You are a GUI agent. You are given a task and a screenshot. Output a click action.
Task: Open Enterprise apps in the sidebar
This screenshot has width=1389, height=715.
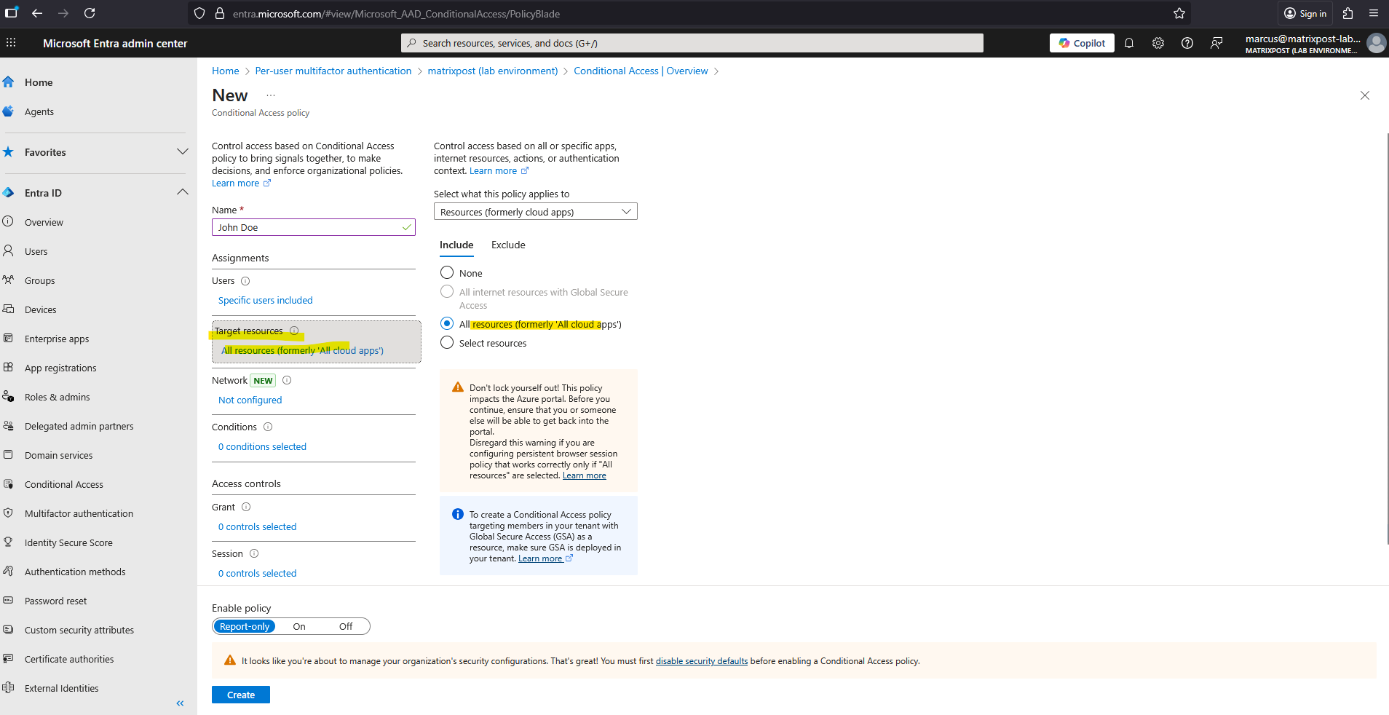pyautogui.click(x=57, y=339)
